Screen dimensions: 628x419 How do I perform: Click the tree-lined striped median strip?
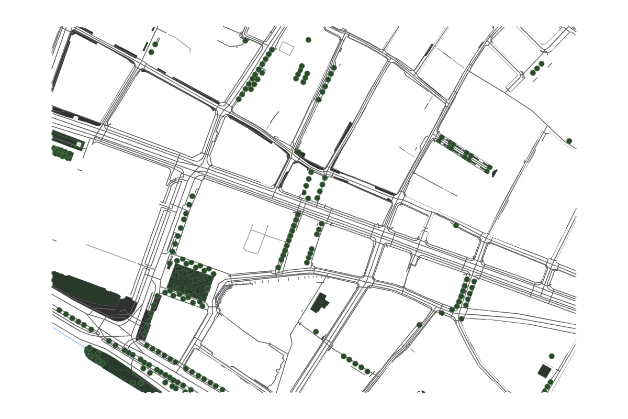pos(465,155)
